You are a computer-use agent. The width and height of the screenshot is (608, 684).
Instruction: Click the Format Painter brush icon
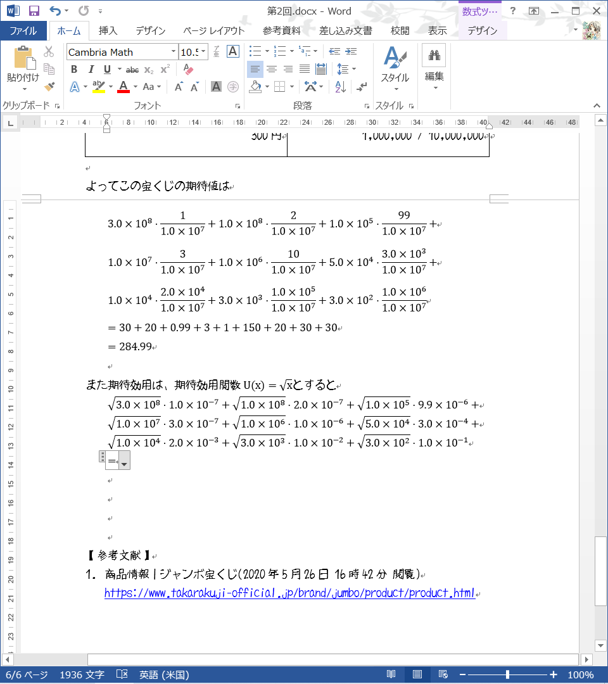point(49,87)
